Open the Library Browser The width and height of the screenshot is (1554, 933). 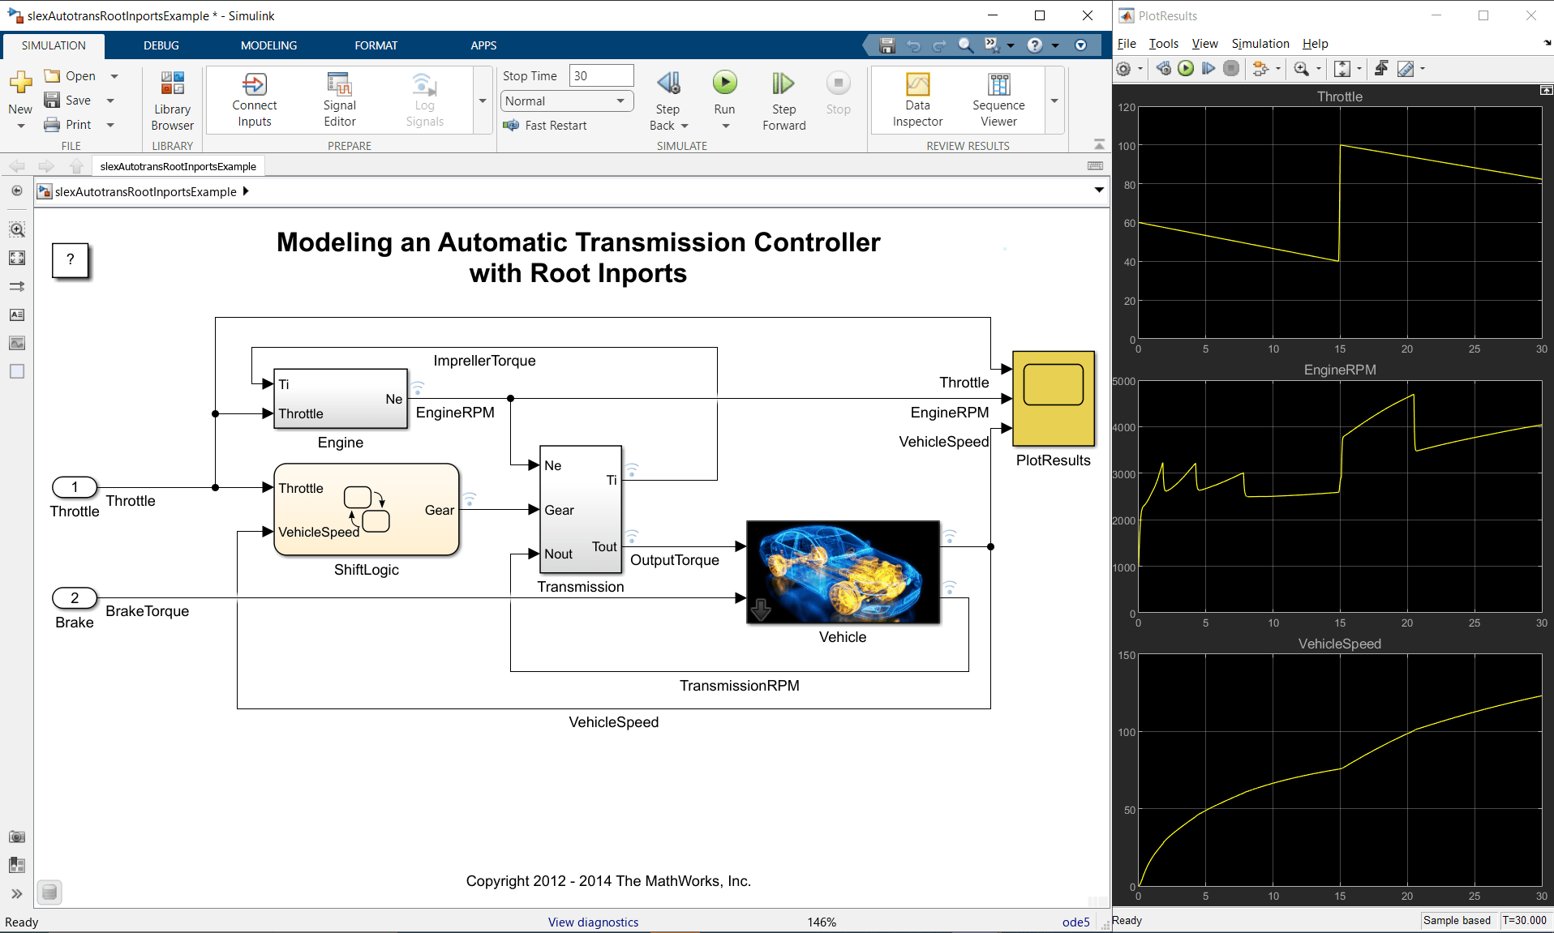pos(172,100)
